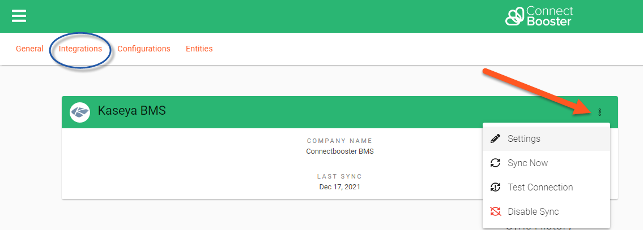Go to the Configurations tab
Image resolution: width=643 pixels, height=230 pixels.
(144, 49)
